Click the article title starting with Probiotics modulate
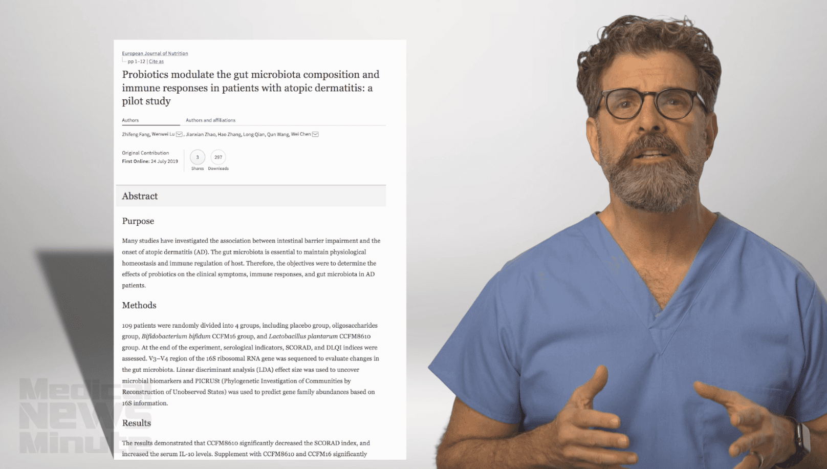 (x=251, y=88)
